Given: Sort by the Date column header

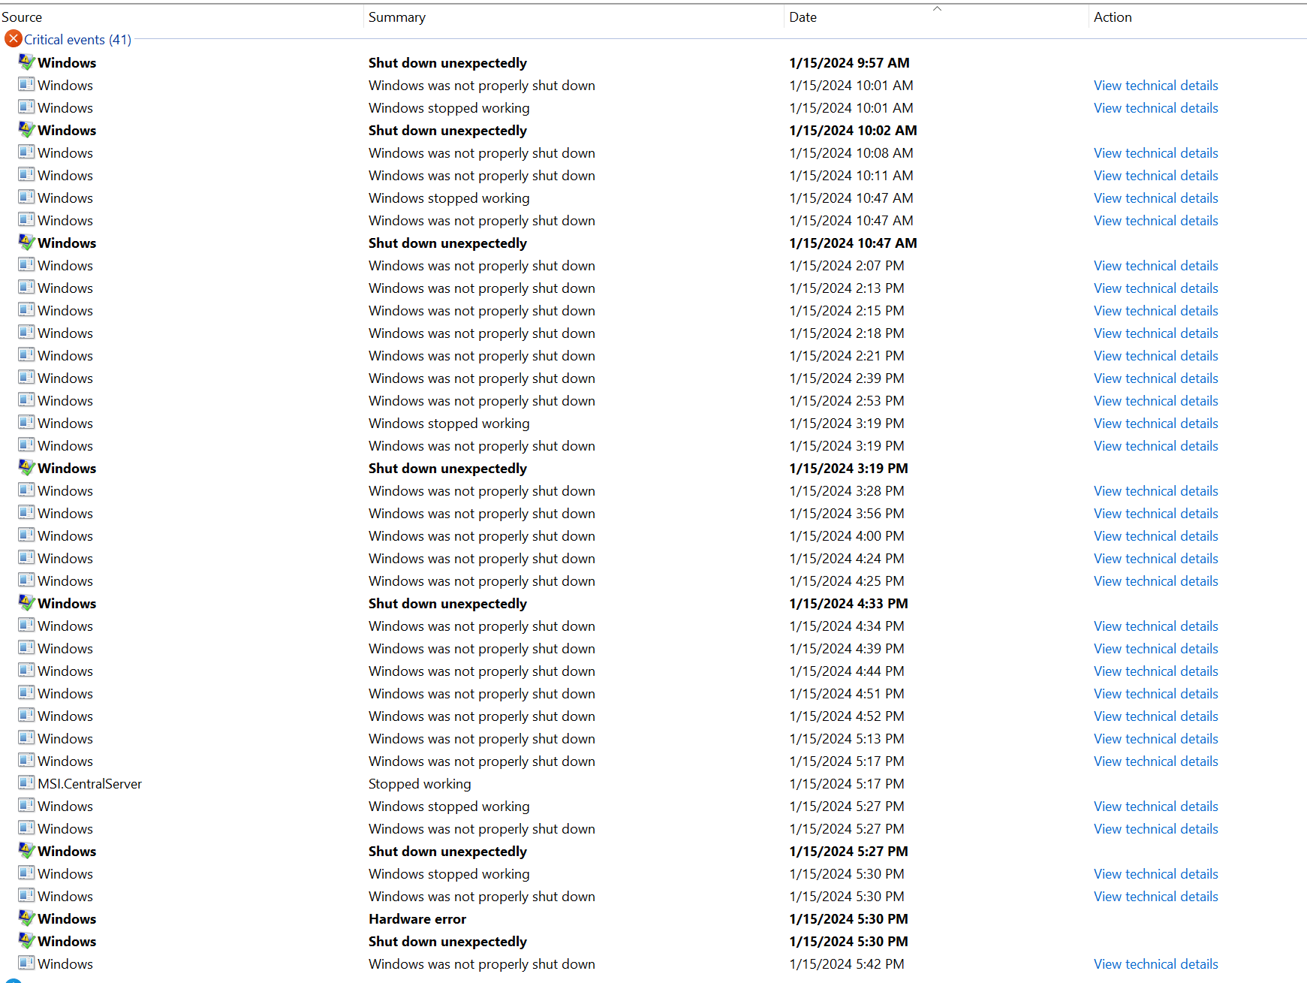Looking at the screenshot, I should pyautogui.click(x=803, y=17).
